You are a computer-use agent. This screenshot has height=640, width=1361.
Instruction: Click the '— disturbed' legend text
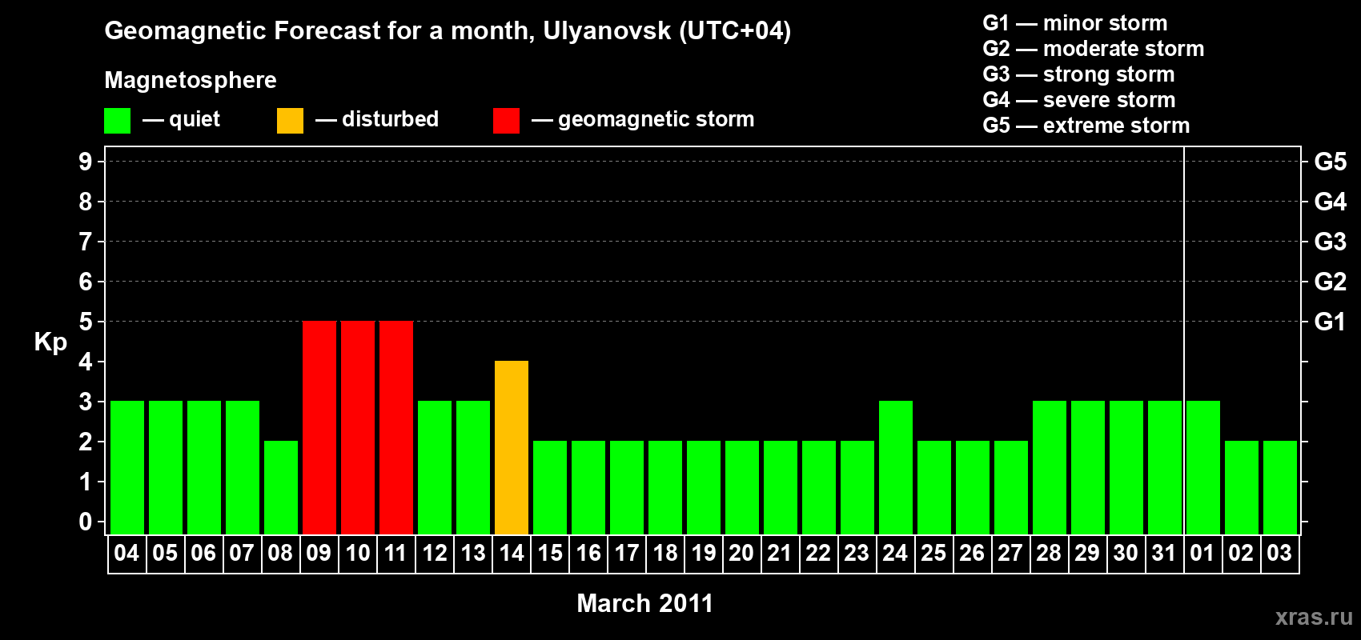[377, 119]
